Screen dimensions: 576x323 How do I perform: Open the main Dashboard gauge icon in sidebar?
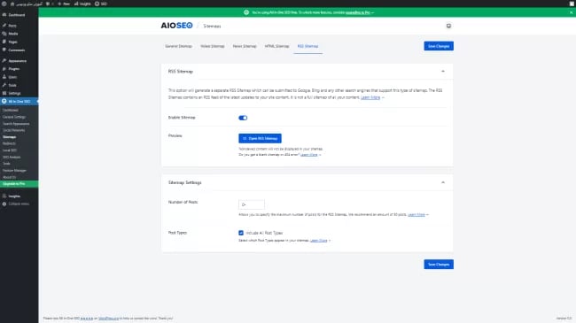coord(4,15)
